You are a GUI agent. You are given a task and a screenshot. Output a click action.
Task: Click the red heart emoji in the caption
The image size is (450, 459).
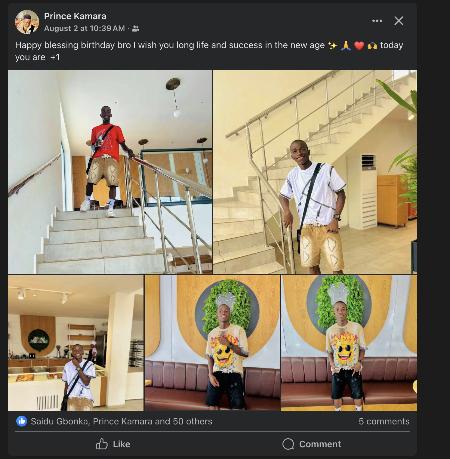[359, 46]
